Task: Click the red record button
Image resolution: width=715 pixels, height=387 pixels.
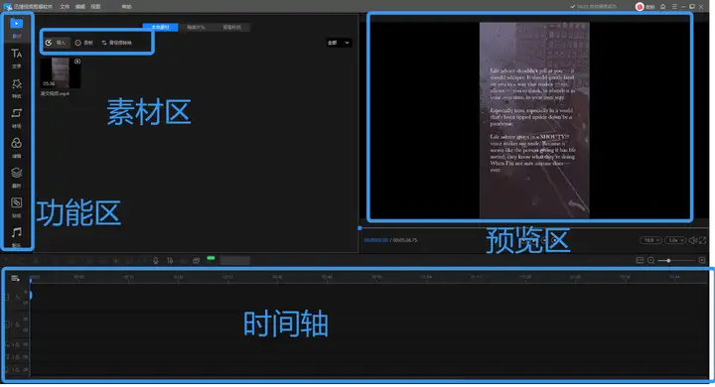Action: tap(83, 43)
